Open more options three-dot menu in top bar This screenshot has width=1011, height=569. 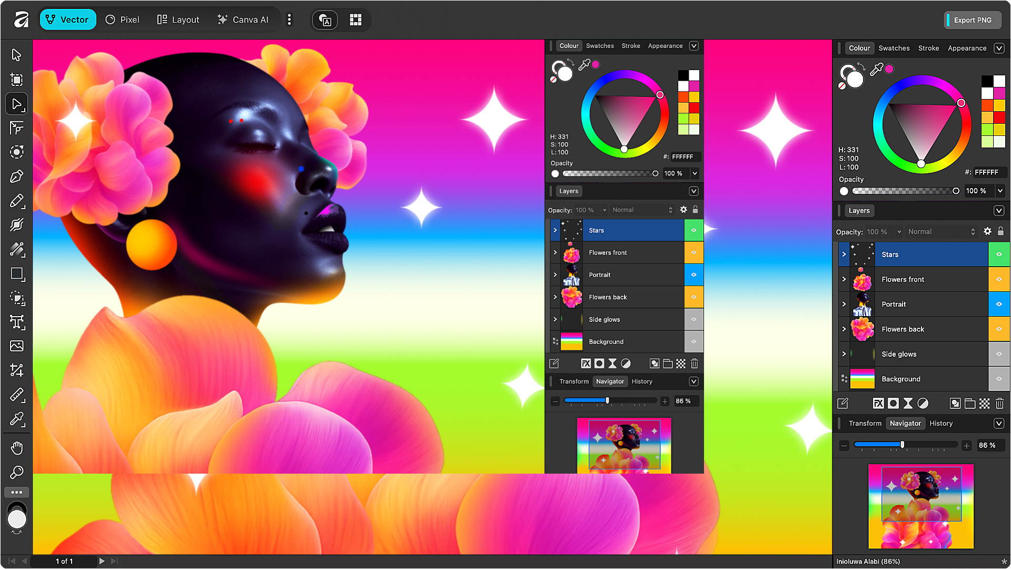pyautogui.click(x=289, y=20)
